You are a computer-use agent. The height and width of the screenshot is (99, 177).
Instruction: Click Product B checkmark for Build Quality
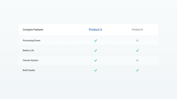click(137, 70)
